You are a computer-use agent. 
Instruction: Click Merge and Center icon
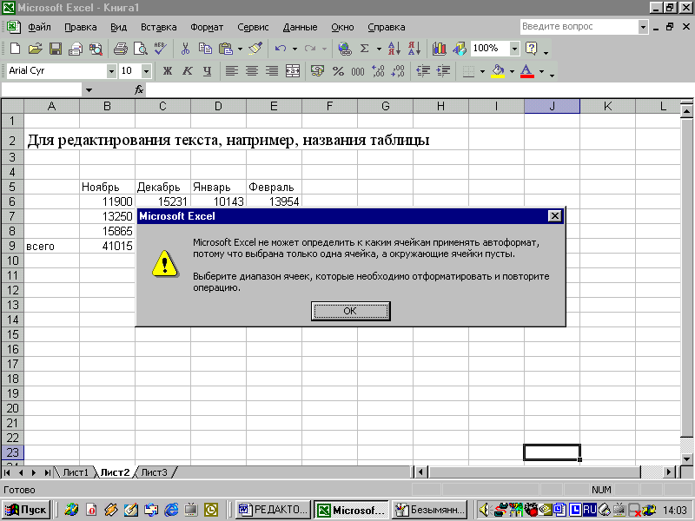[x=293, y=70]
